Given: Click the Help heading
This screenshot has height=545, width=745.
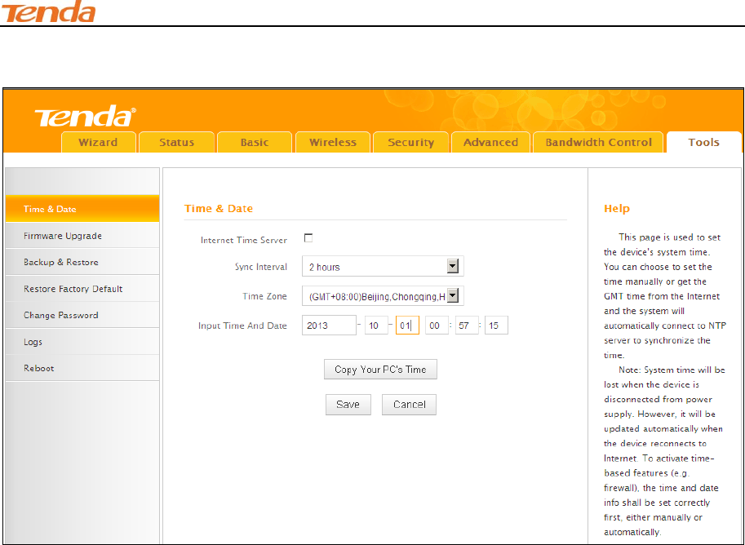Looking at the screenshot, I should point(617,209).
